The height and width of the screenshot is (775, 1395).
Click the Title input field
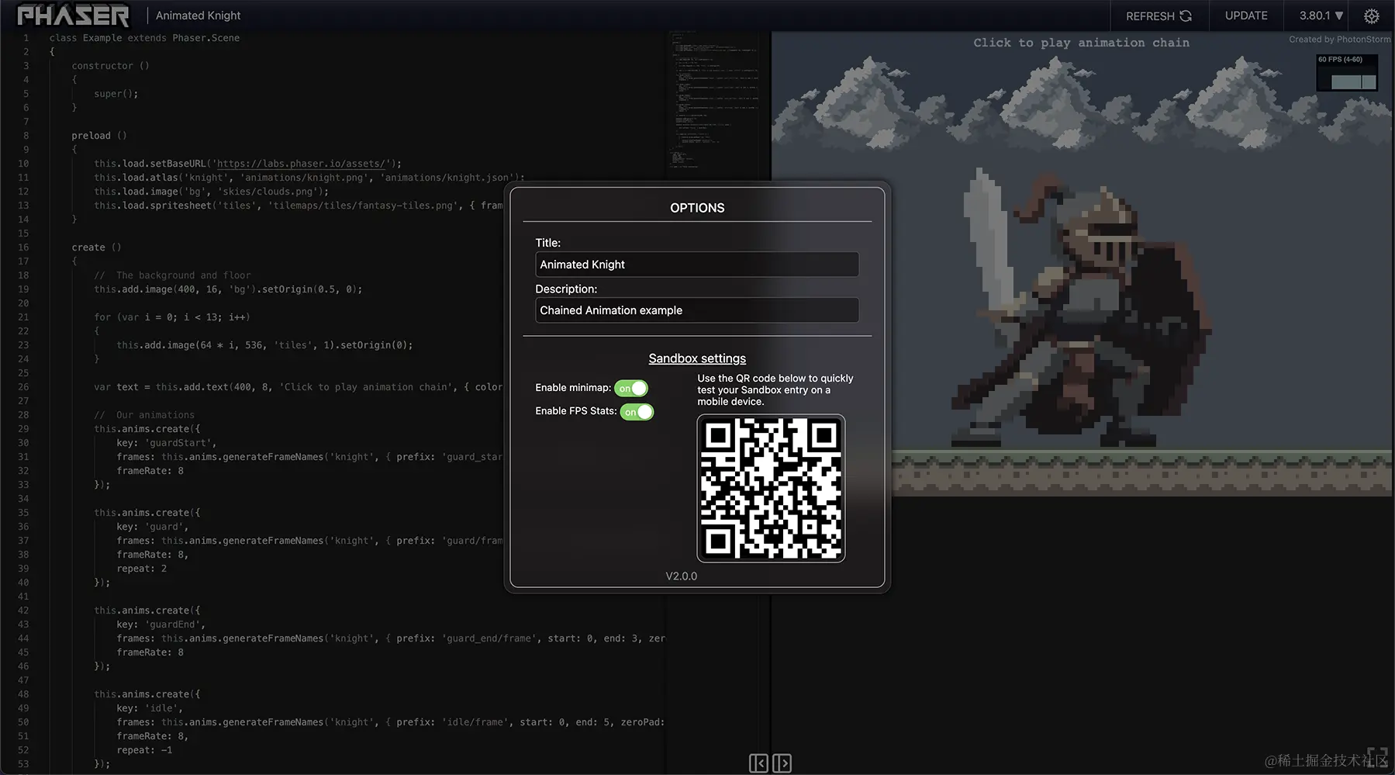pyautogui.click(x=696, y=265)
